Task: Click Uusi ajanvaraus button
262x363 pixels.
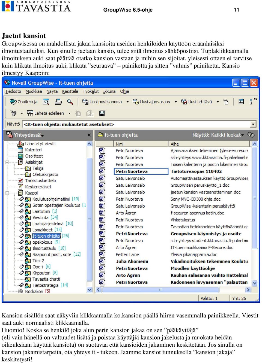Action: (151, 102)
